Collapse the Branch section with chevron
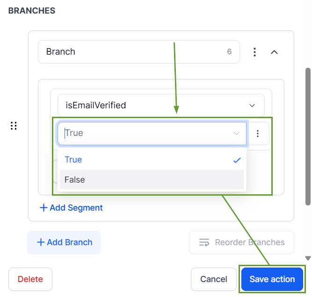Screen dimensions: 312x297 click(274, 52)
